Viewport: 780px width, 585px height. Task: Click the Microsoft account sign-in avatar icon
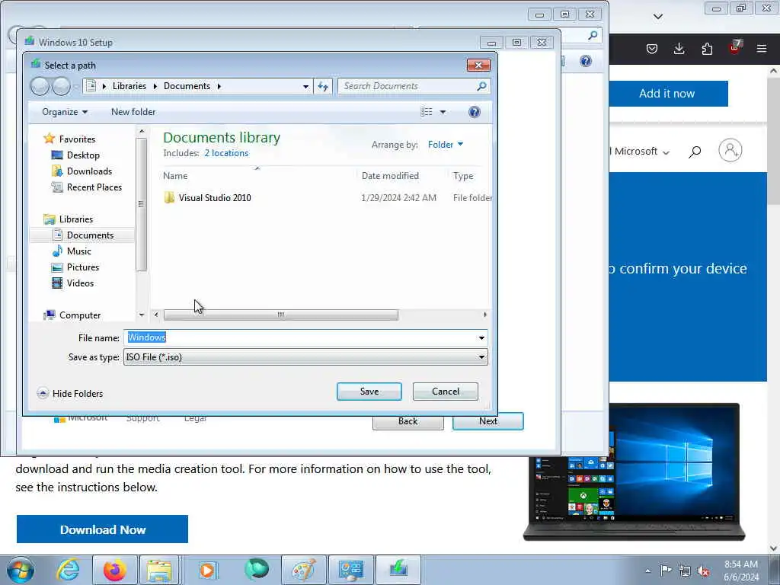coord(730,150)
